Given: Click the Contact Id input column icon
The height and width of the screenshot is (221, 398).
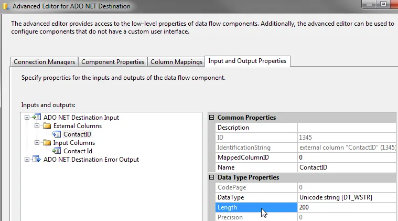Looking at the screenshot, I should pos(57,151).
